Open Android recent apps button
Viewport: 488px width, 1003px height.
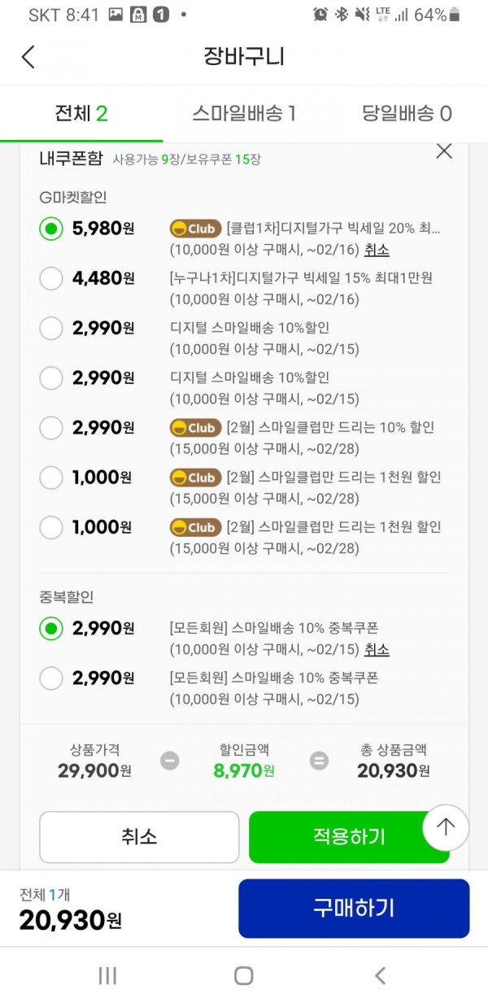[107, 975]
